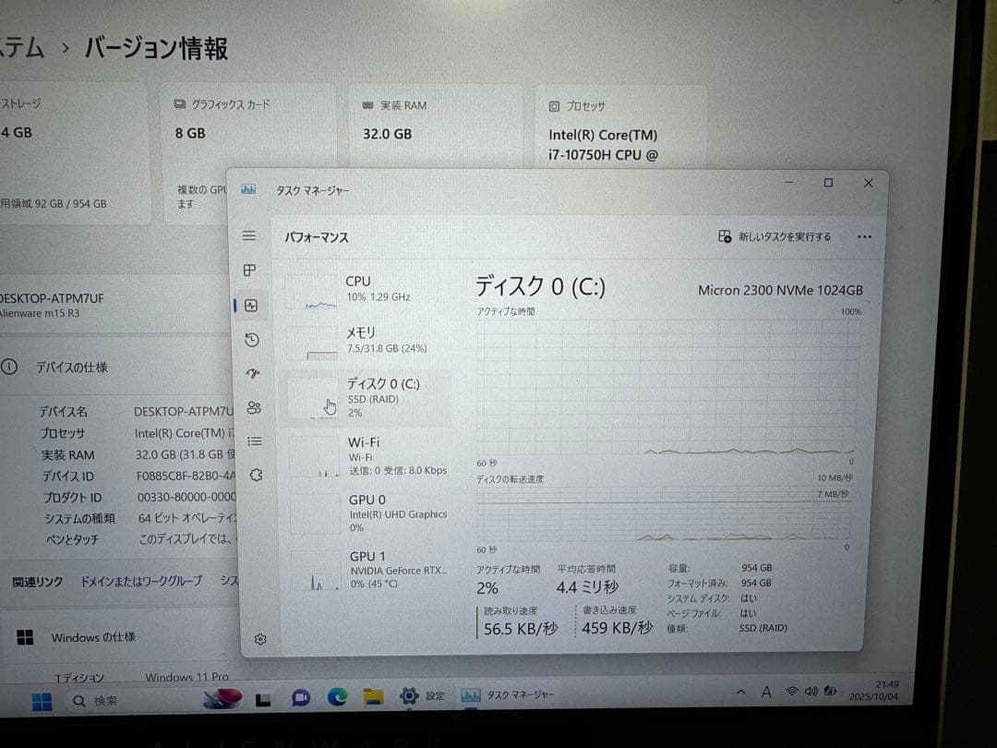The image size is (997, 748).
Task: Open the Services view
Action: click(x=256, y=475)
